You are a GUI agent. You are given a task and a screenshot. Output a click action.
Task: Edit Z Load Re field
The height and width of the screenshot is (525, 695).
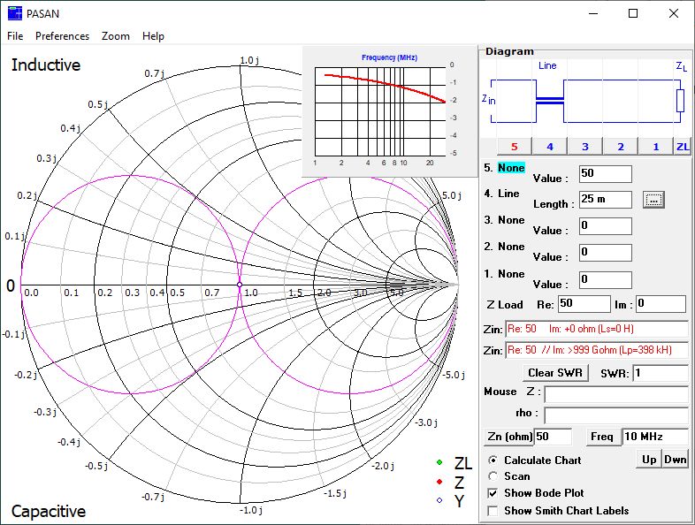point(584,304)
